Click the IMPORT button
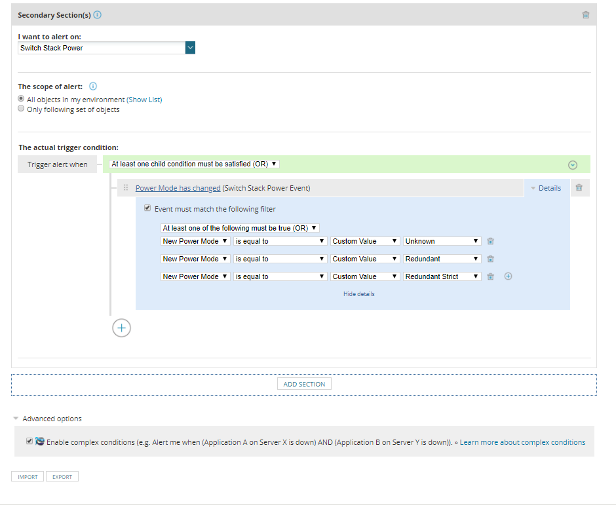The width and height of the screenshot is (616, 509). pos(28,476)
